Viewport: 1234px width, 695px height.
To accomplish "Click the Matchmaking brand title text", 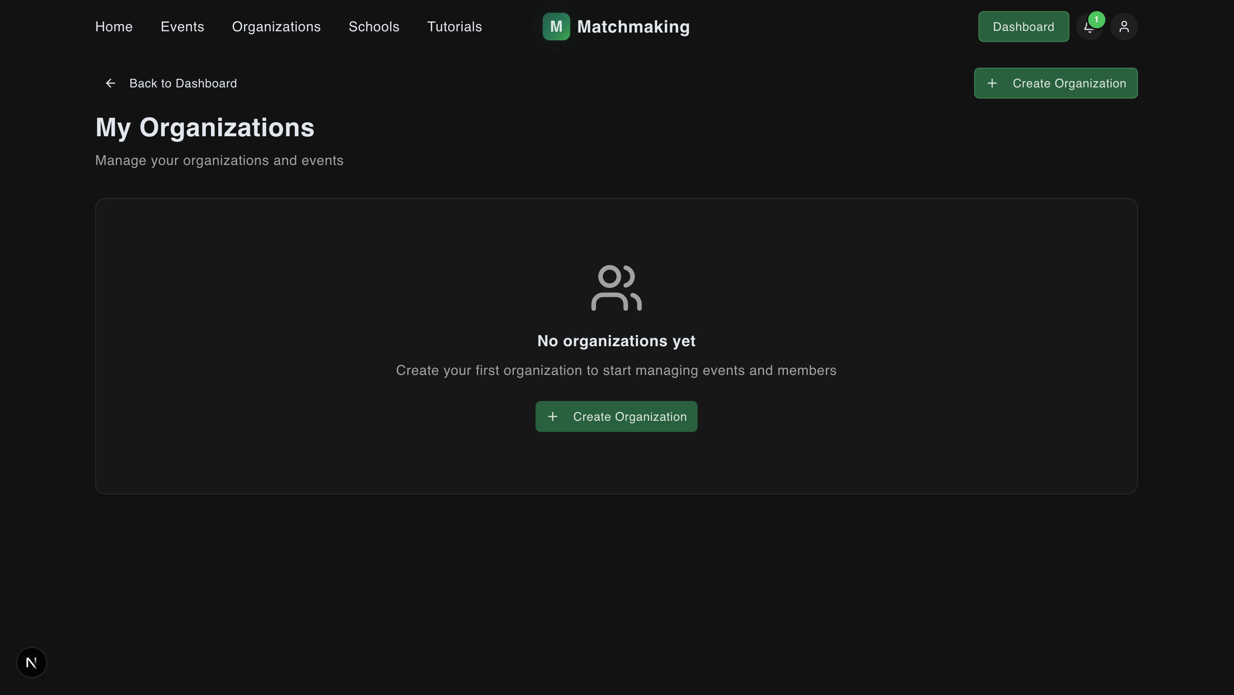I will coord(633,27).
